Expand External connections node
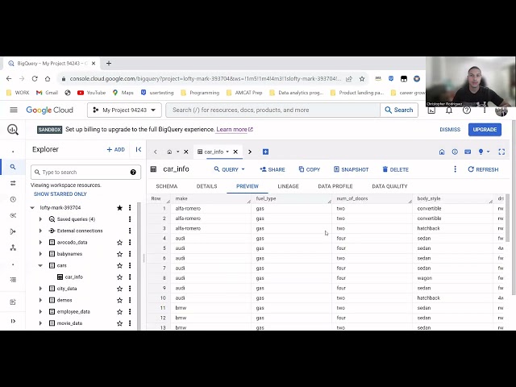 tap(40, 231)
